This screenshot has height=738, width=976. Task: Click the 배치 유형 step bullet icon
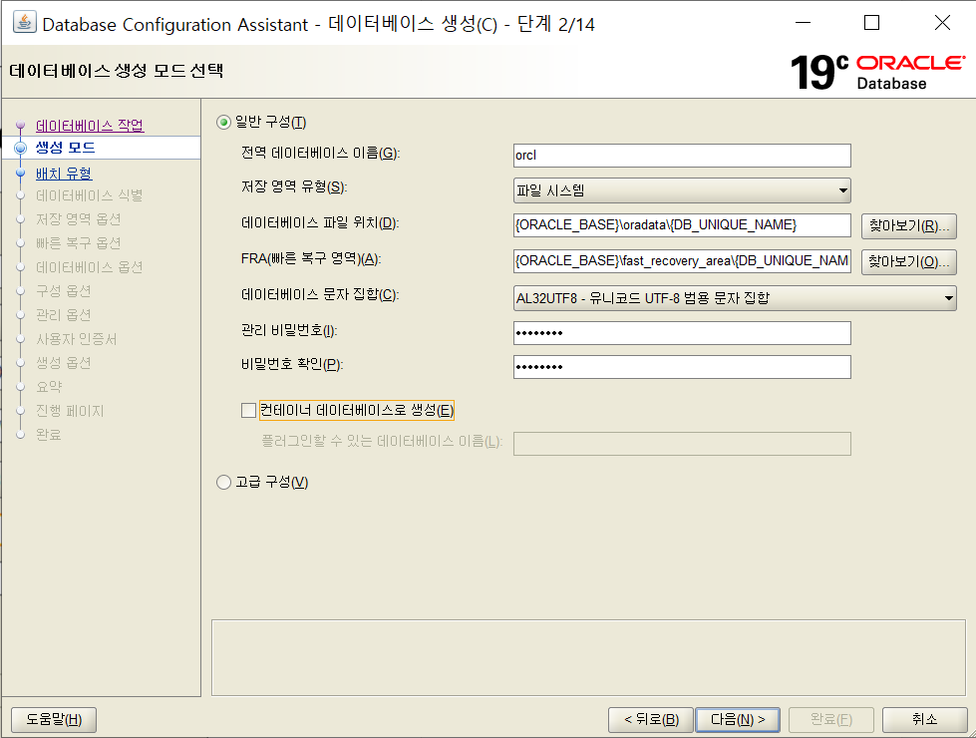tap(21, 173)
